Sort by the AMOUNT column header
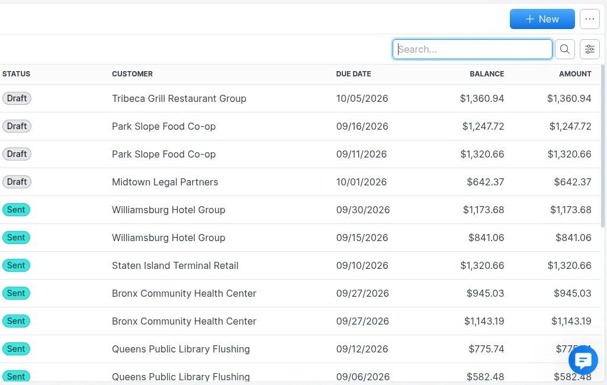Viewport: 607px width, 385px height. tap(575, 74)
